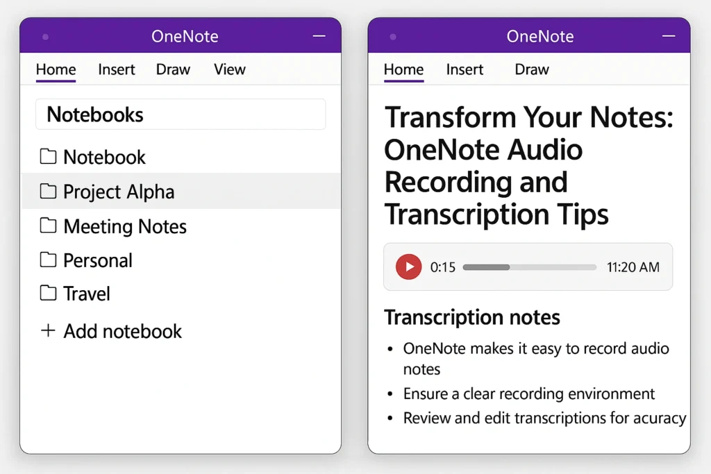Click the Personal folder icon
This screenshot has width=711, height=474.
(48, 260)
